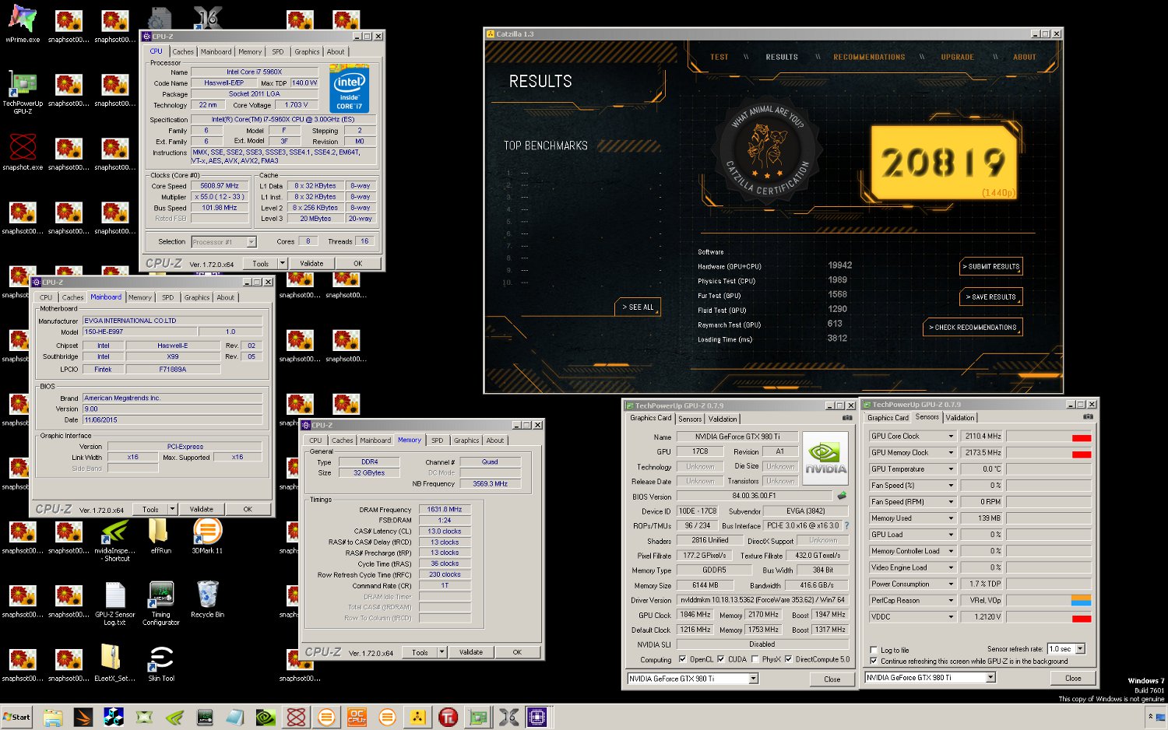Screen dimensions: 1168x730
Task: Open Tools dropdown arrow in CPU-Z Memory window
Action: click(442, 652)
